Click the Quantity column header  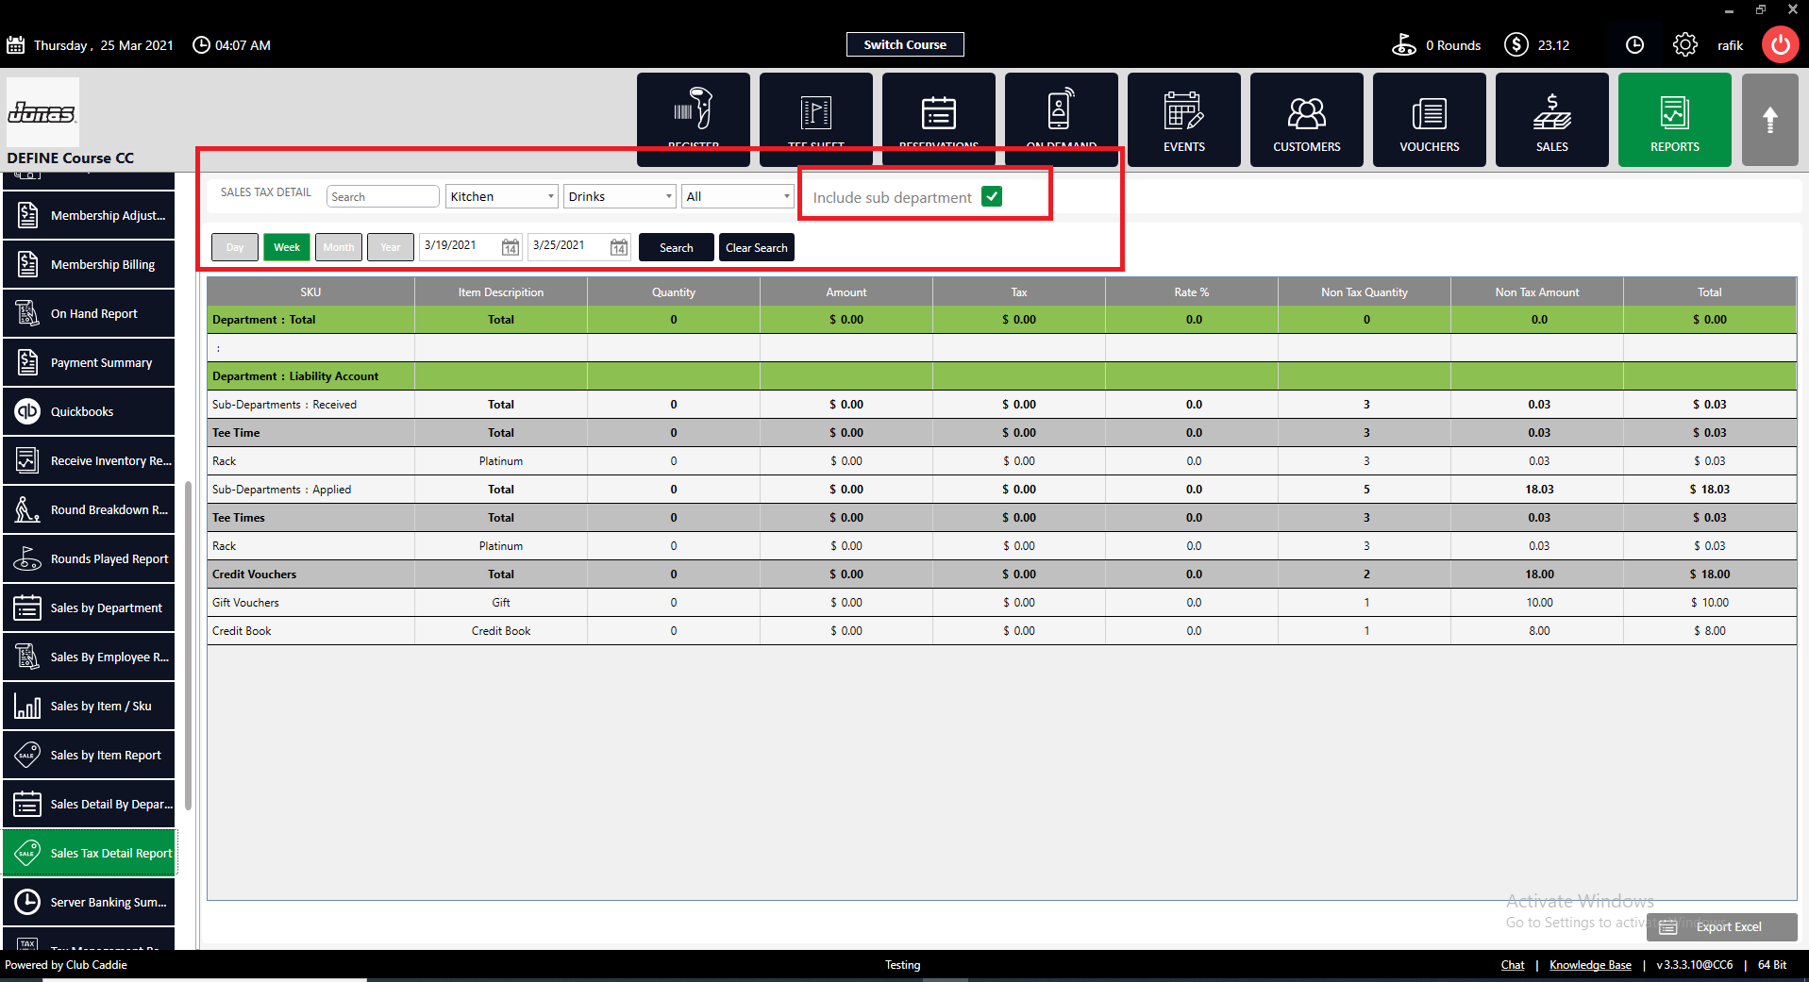[x=674, y=291]
